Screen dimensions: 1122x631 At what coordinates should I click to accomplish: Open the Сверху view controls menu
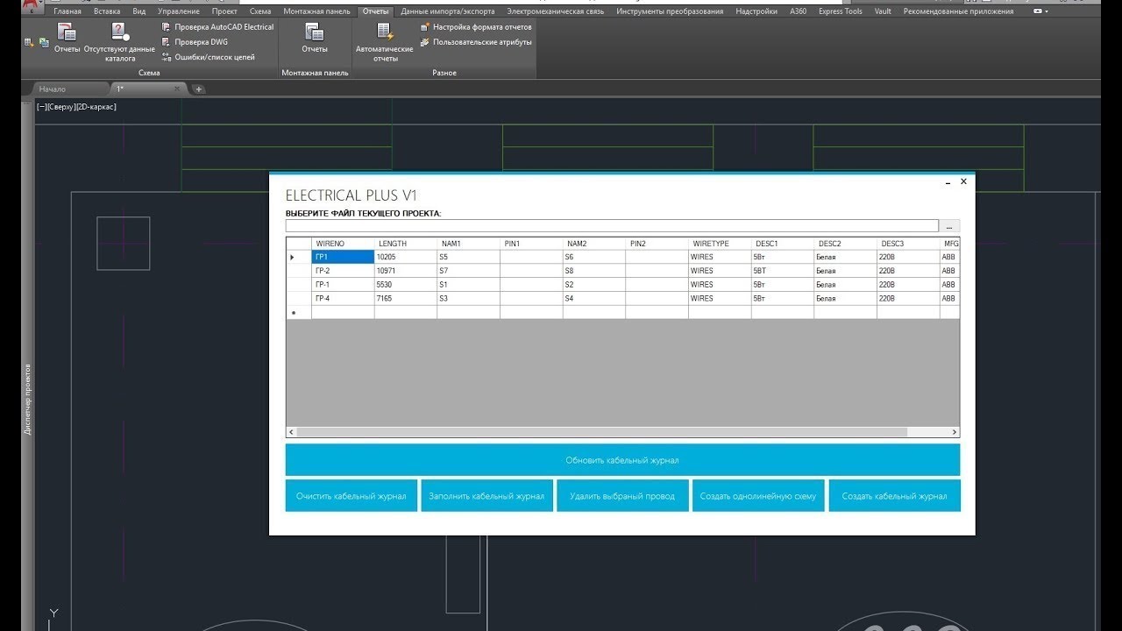click(x=60, y=107)
